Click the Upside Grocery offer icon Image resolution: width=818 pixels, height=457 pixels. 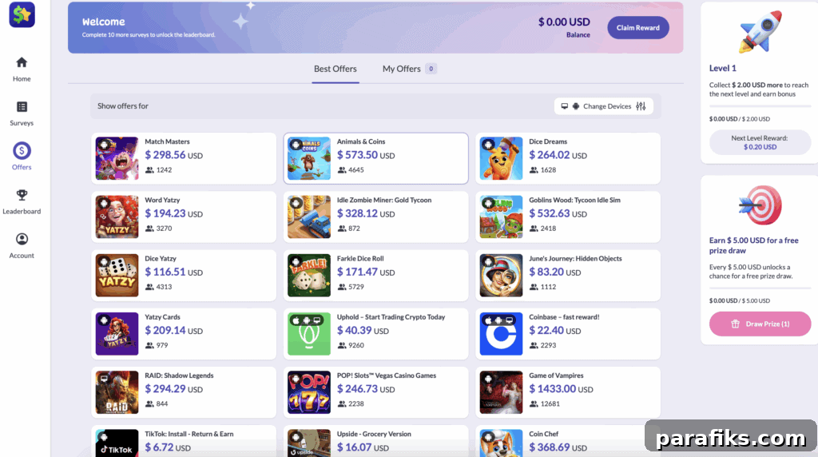pyautogui.click(x=309, y=443)
